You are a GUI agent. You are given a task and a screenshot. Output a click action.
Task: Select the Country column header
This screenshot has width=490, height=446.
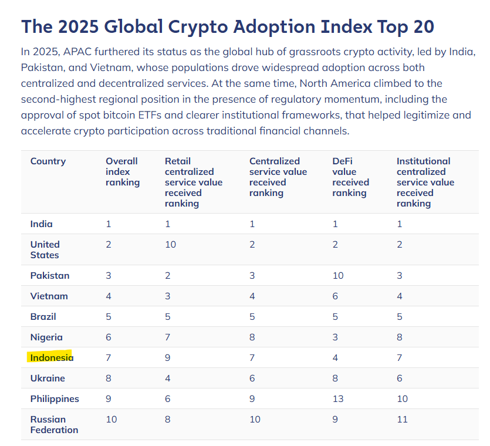[48, 161]
